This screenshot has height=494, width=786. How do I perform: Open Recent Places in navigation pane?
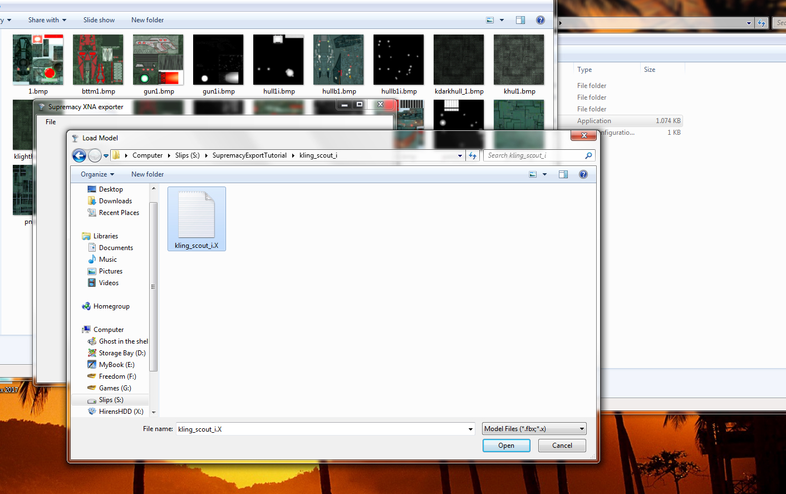point(113,213)
